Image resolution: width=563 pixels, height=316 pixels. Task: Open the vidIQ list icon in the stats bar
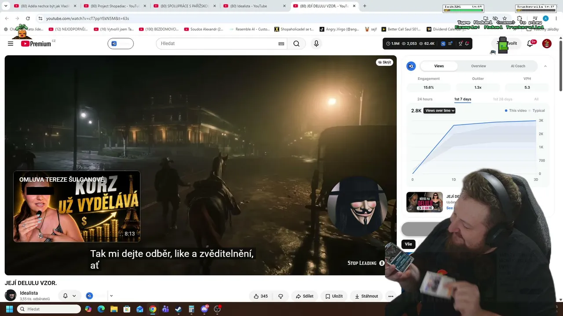click(450, 43)
